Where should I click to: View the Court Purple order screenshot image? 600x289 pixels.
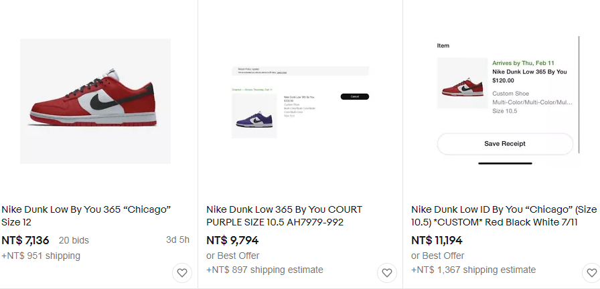point(301,102)
